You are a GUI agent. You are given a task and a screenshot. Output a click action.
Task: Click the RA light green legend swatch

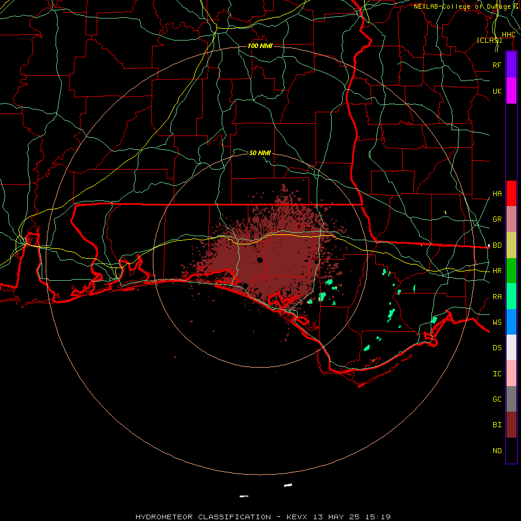511,296
